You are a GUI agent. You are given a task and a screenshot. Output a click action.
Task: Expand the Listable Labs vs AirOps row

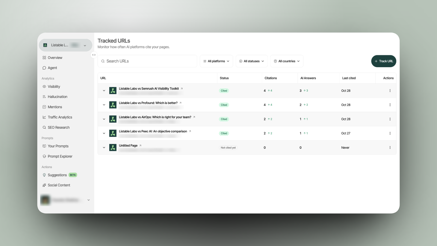[104, 119]
